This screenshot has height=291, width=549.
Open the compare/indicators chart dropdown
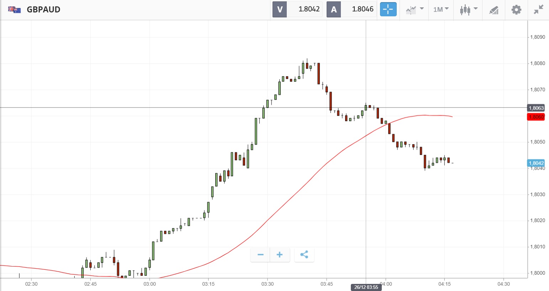(x=415, y=9)
